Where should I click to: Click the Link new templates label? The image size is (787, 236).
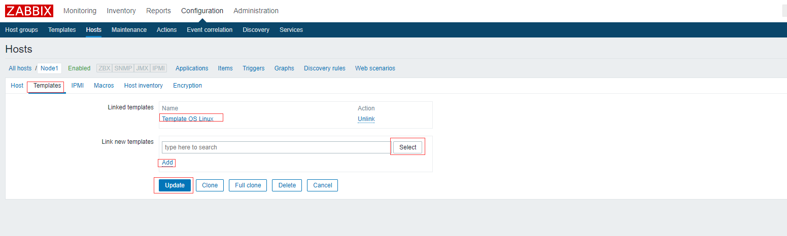[128, 142]
